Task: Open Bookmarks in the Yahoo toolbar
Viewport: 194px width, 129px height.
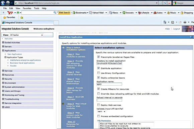Action: point(80,13)
